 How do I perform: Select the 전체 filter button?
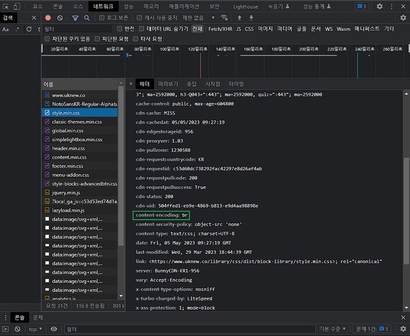coord(197,29)
